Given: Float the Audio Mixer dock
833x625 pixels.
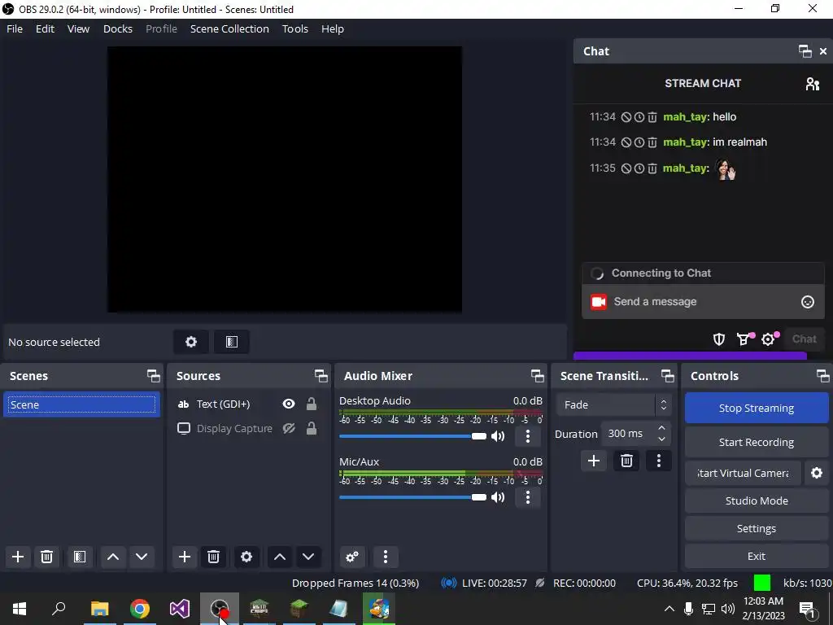Looking at the screenshot, I should click(537, 376).
